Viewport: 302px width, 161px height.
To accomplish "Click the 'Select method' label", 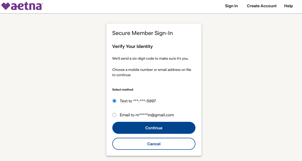I will click(x=123, y=90).
